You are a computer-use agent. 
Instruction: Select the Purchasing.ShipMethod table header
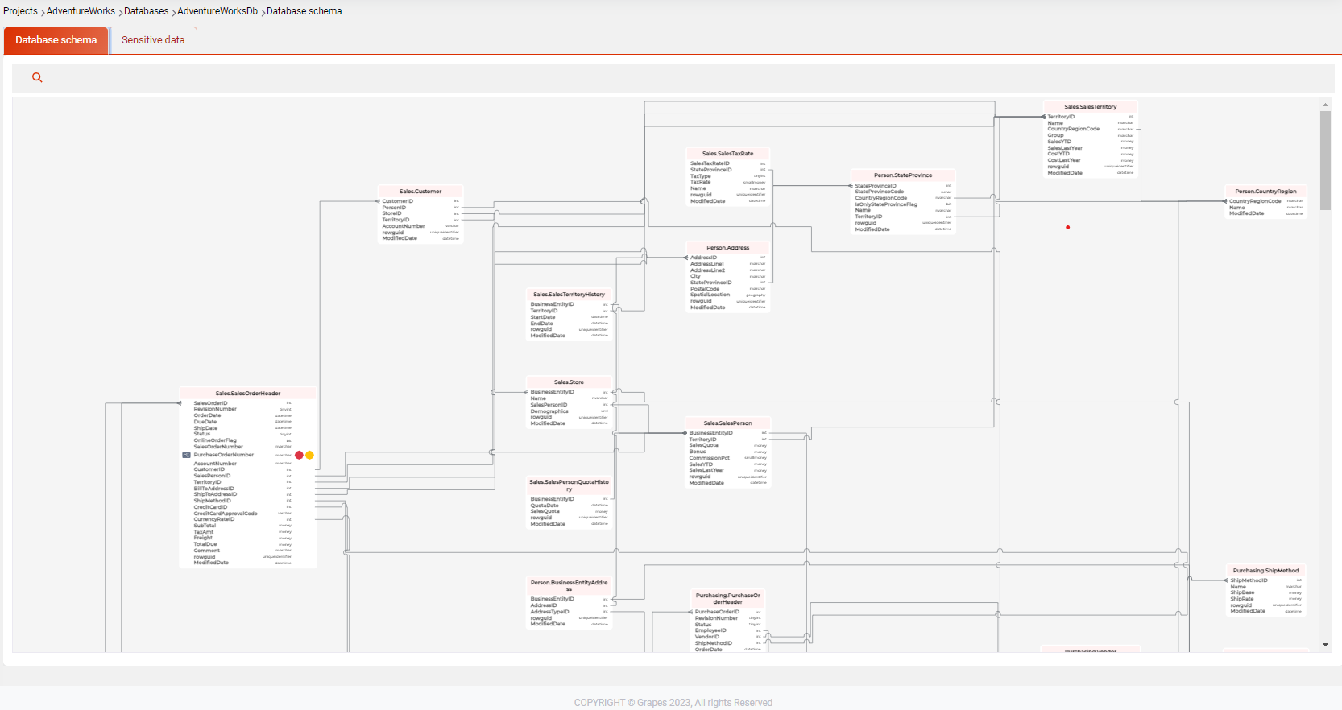click(1265, 571)
